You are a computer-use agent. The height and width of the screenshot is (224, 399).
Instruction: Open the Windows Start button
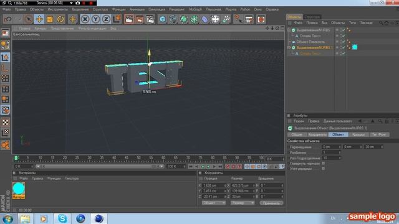point(7,218)
